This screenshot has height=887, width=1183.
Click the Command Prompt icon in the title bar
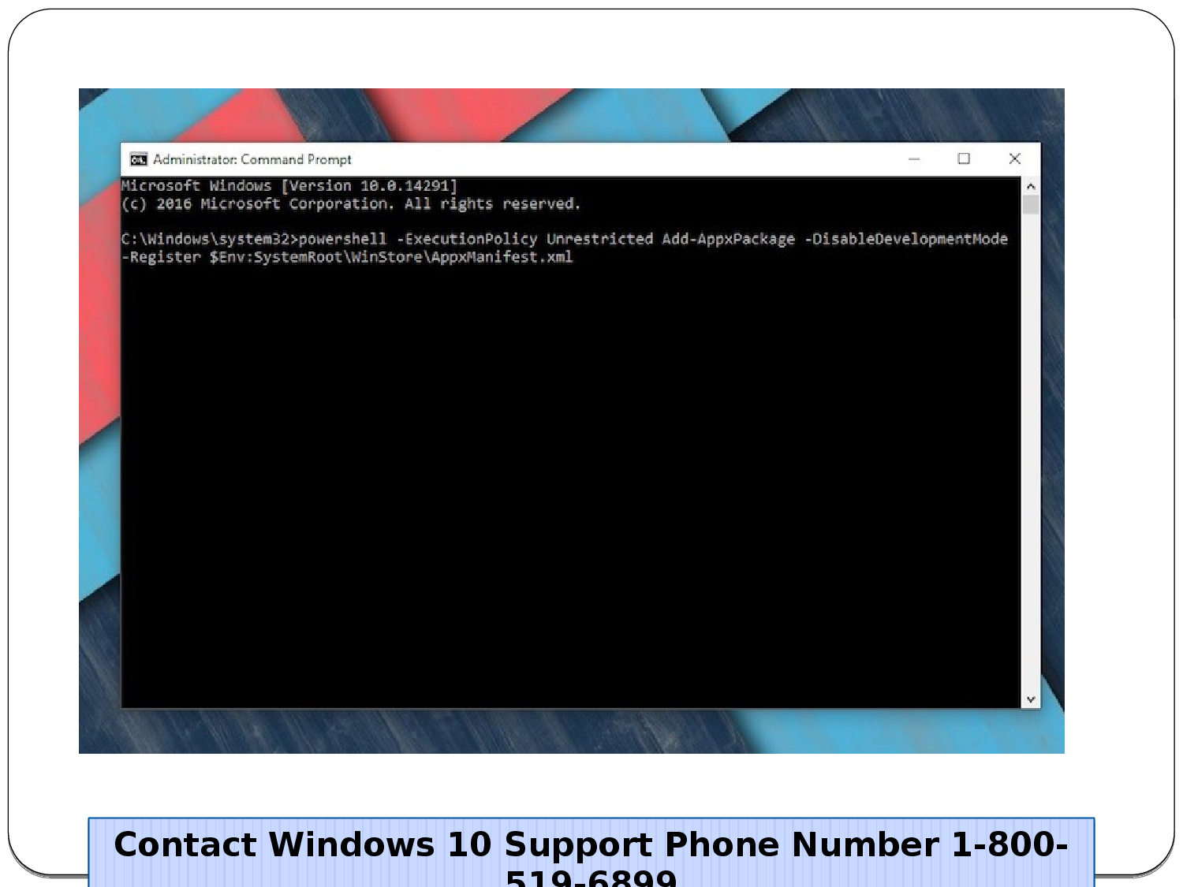pos(138,159)
